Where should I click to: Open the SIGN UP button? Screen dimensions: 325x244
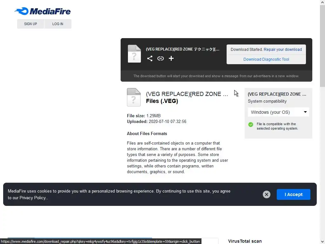[30, 24]
